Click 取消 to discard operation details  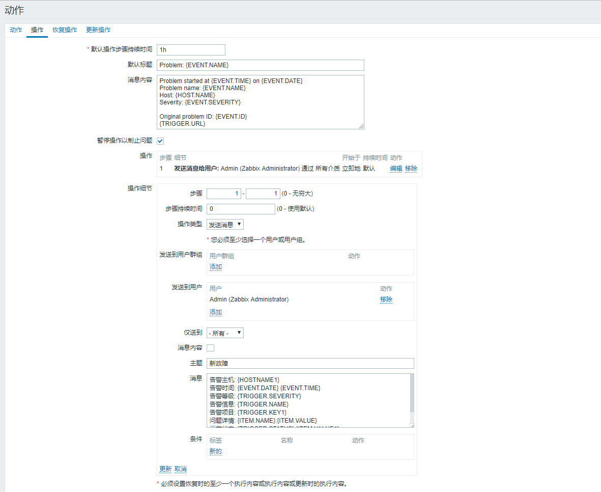pyautogui.click(x=181, y=469)
